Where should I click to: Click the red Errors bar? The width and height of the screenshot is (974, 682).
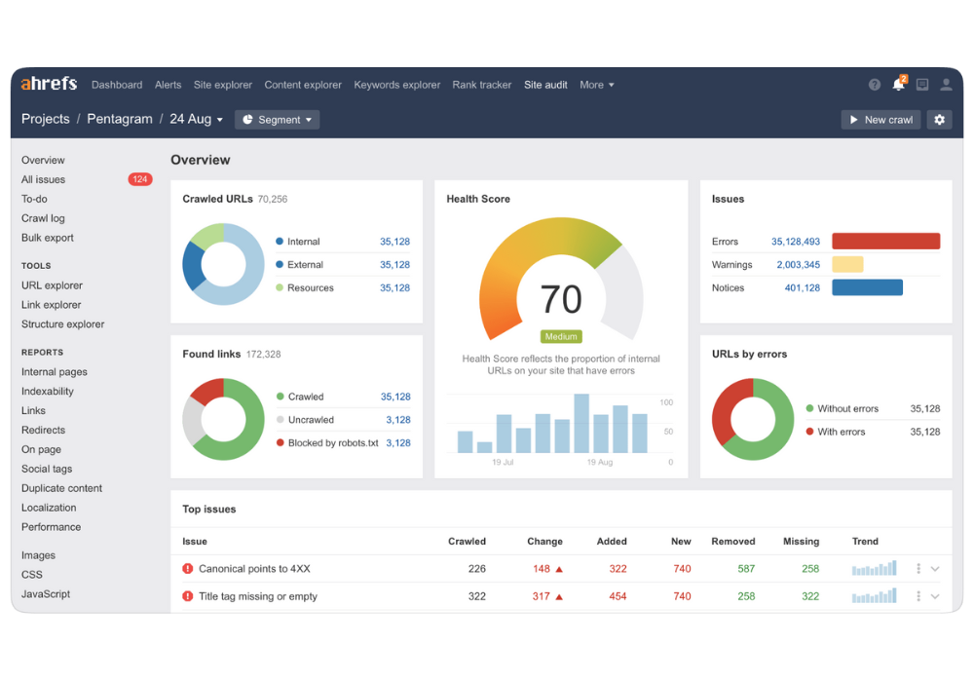(885, 242)
